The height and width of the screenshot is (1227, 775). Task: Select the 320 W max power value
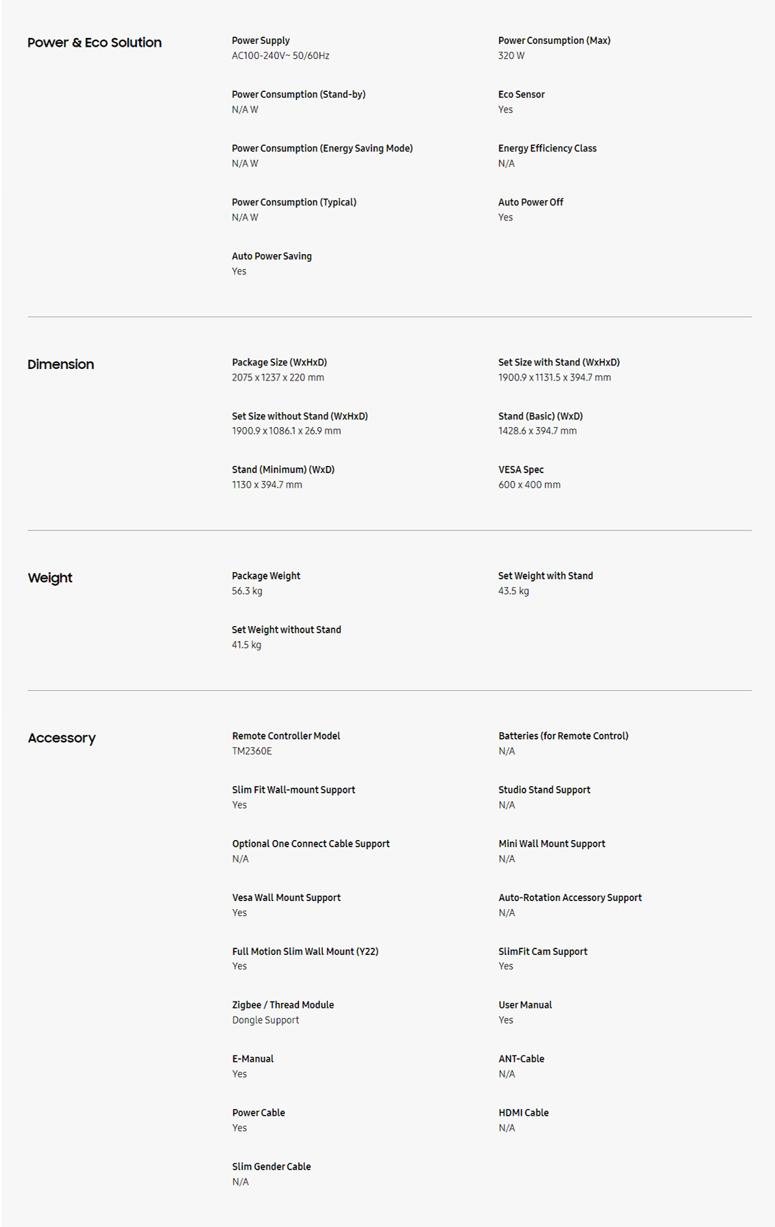coord(511,56)
